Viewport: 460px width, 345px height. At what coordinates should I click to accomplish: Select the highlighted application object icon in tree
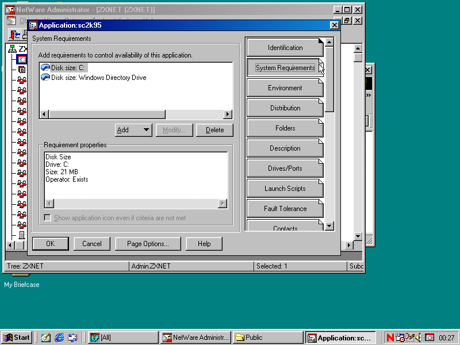click(22, 60)
